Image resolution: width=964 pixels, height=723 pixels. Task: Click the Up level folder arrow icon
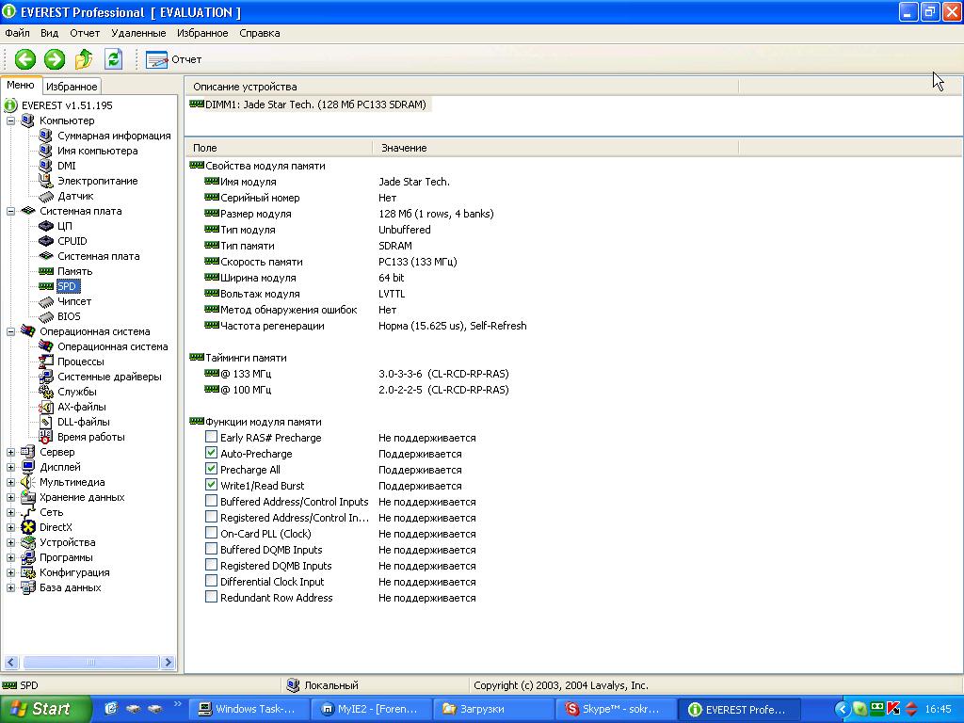pos(84,59)
